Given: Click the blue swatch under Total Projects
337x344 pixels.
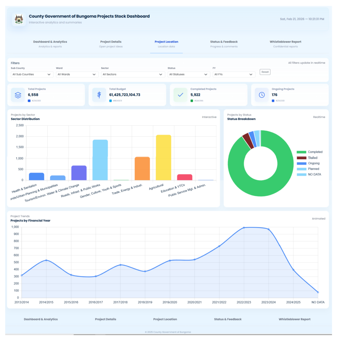Looking at the screenshot, I should [29, 101].
